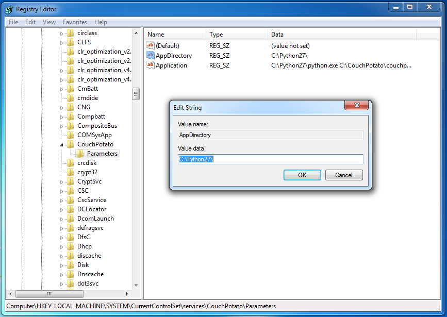
Task: Collapse the CouchPotato tree node
Action: point(61,145)
